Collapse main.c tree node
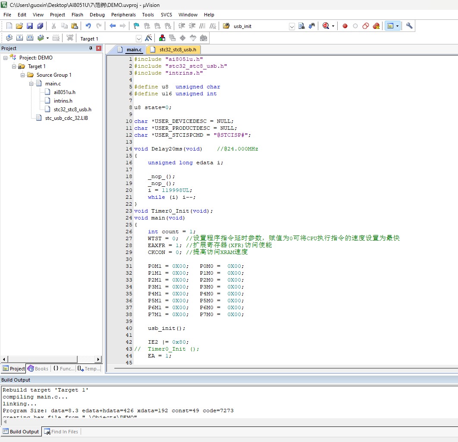 click(x=31, y=84)
